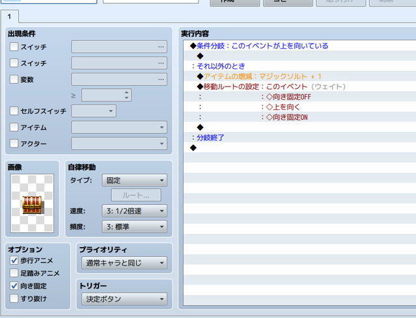Open the プライオリティ dropdown
The image size is (416, 318).
click(124, 263)
